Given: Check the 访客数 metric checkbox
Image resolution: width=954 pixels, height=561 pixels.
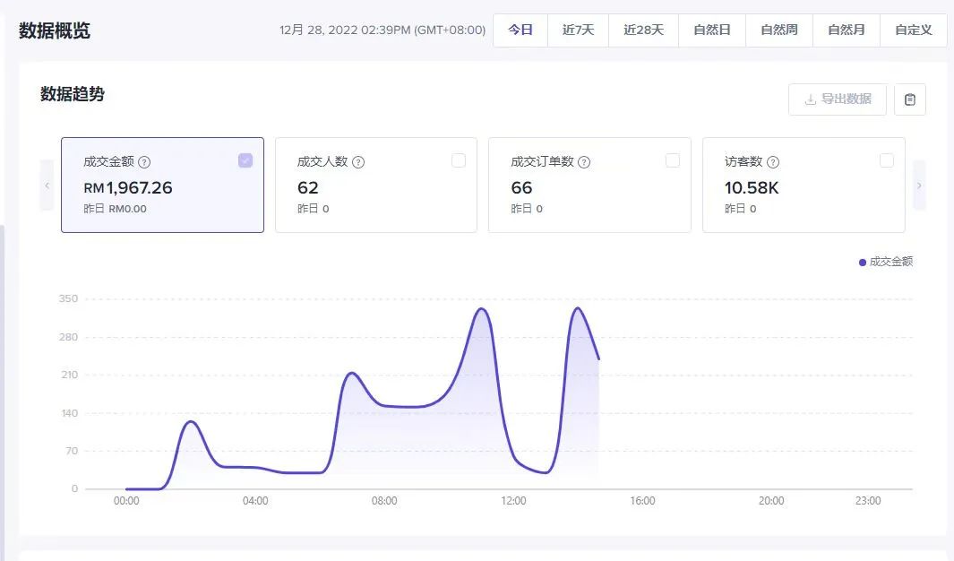Looking at the screenshot, I should point(887,160).
